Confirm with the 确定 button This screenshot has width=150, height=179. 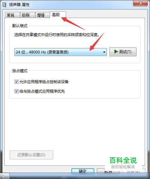click(x=83, y=170)
